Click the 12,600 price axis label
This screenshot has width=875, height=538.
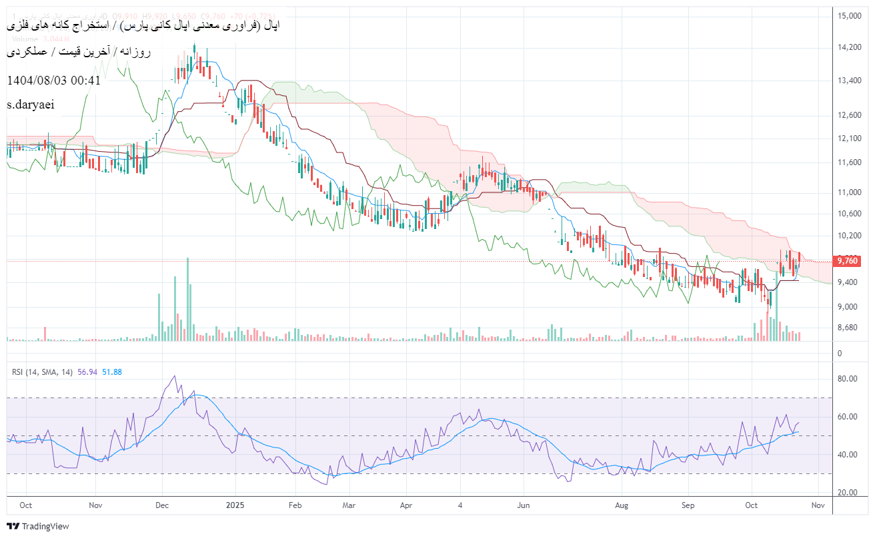849,115
